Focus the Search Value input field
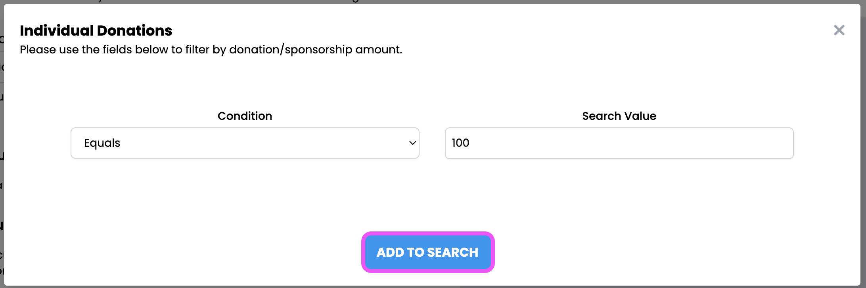Screen dimensions: 866x288 (619, 143)
